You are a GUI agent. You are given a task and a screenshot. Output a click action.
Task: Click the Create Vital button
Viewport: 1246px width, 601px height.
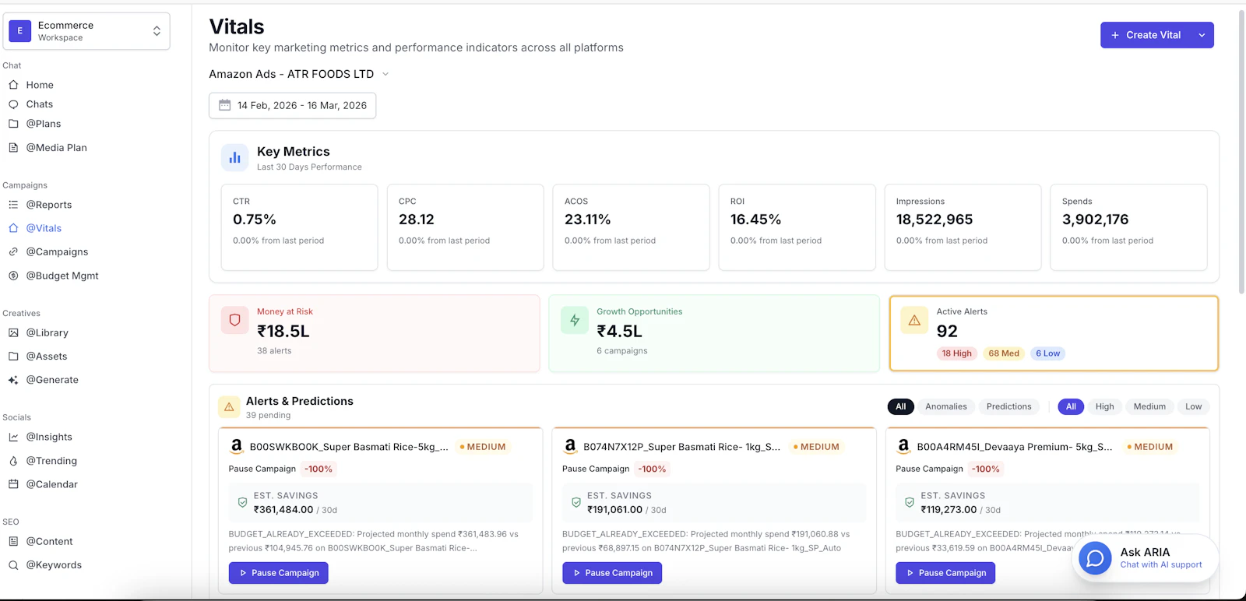(1146, 35)
